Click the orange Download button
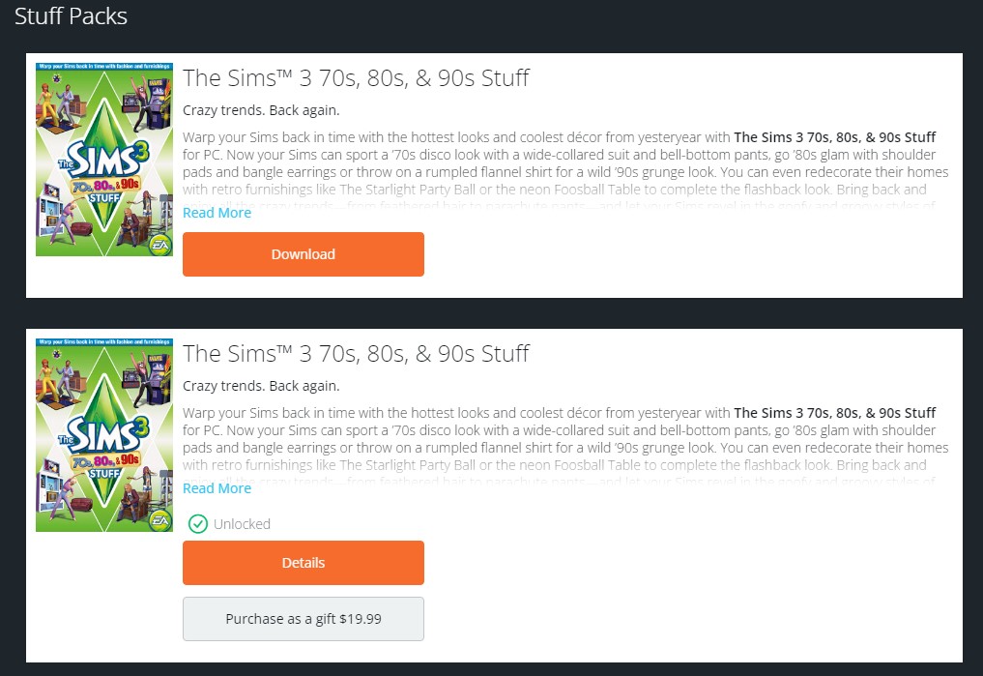The width and height of the screenshot is (983, 676). 303,254
